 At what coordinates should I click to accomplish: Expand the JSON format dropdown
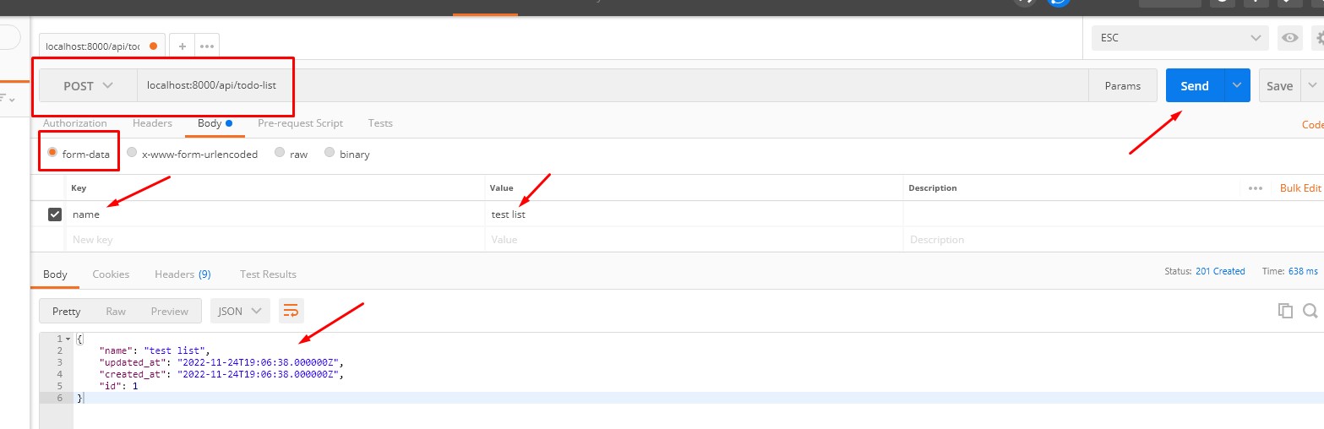pyautogui.click(x=241, y=311)
